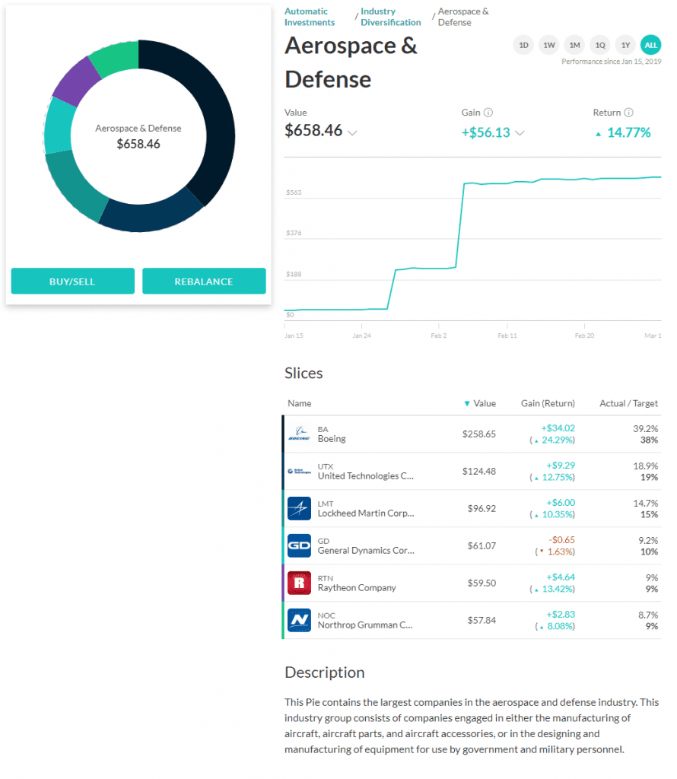Image resolution: width=677 pixels, height=779 pixels.
Task: Select the green Northrop donut segment
Action: 116,58
